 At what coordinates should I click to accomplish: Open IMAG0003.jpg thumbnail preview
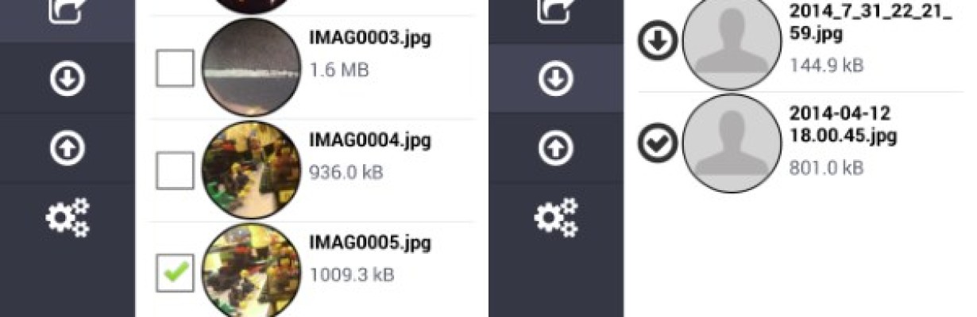pos(252,67)
